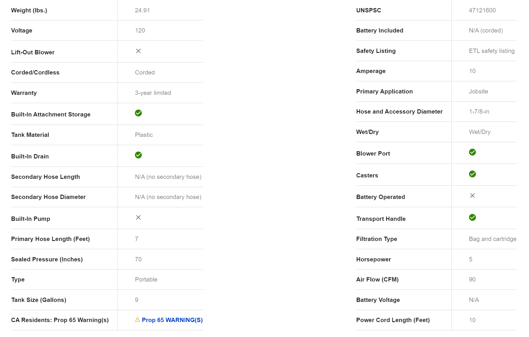Click the Built-In Attachment Storage green checkmark
The height and width of the screenshot is (337, 529).
point(138,113)
